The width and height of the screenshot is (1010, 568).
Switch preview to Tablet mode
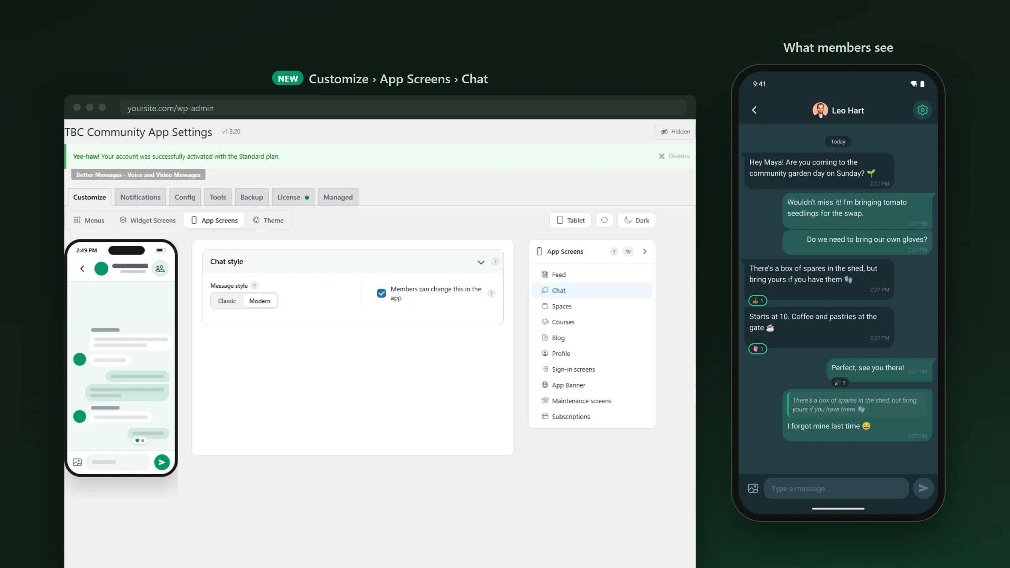tap(570, 220)
